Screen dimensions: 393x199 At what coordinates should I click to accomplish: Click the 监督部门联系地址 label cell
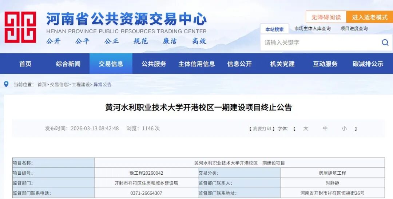point(239,193)
